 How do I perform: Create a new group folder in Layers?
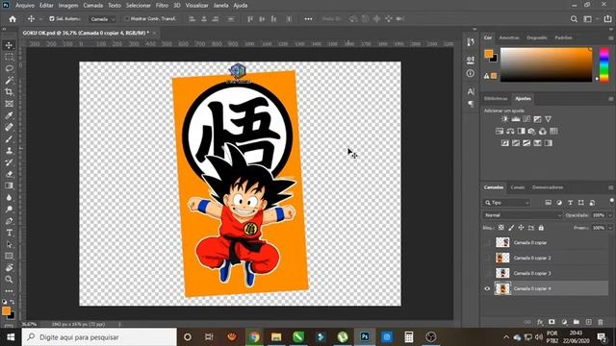(x=576, y=322)
